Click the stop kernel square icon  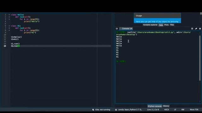click(x=192, y=29)
